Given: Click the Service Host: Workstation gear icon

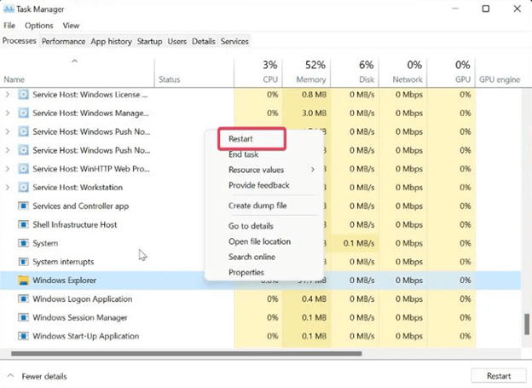Looking at the screenshot, I should click(23, 188).
